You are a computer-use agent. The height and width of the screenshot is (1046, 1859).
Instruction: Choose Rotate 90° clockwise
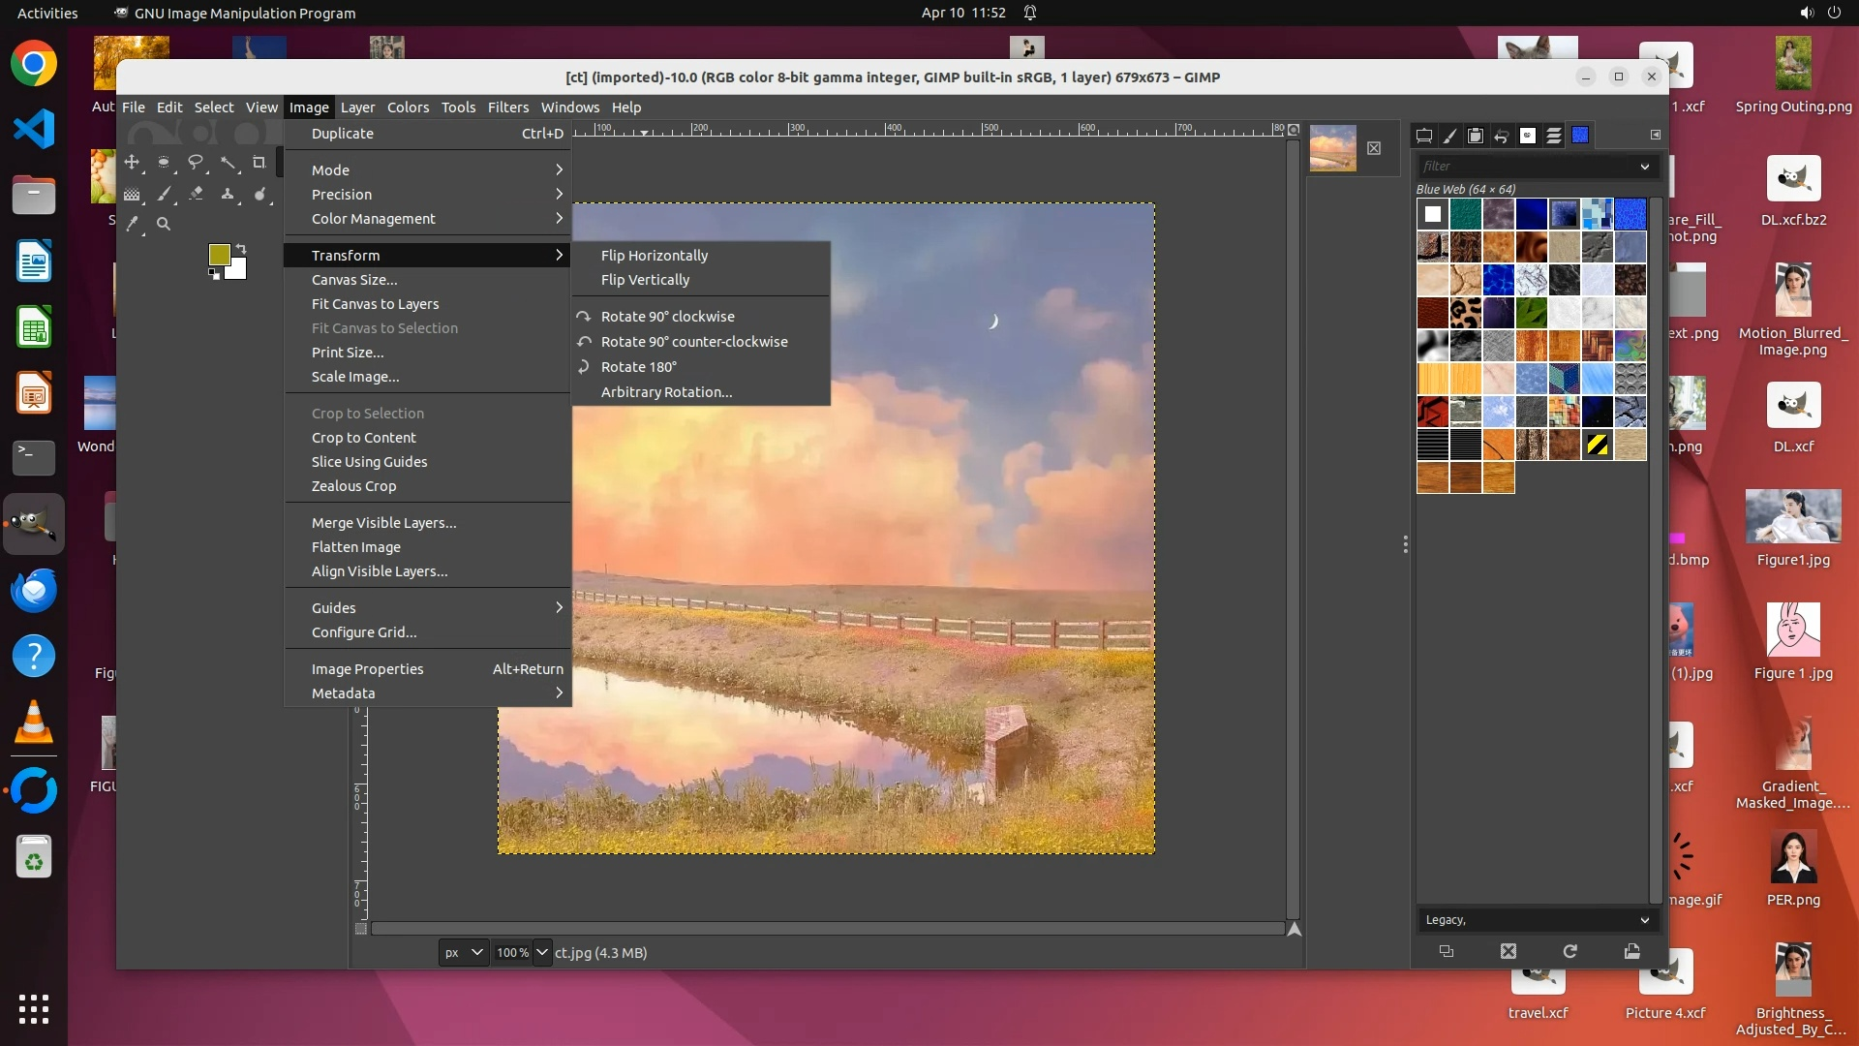pos(667,317)
